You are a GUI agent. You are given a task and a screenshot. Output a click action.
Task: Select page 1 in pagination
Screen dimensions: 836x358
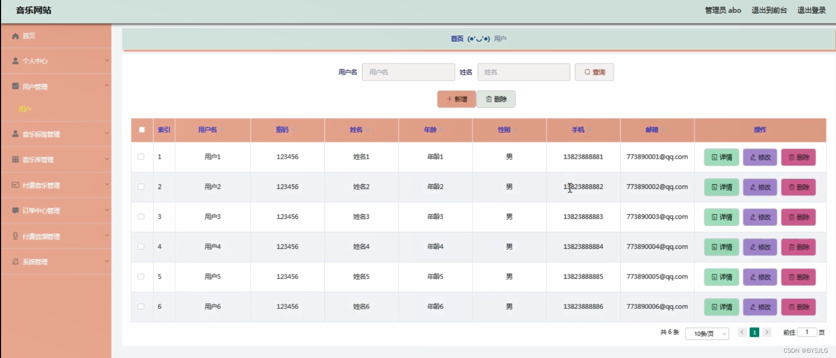755,332
